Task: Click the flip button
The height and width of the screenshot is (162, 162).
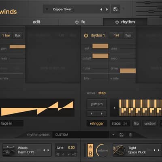Action: point(136,124)
